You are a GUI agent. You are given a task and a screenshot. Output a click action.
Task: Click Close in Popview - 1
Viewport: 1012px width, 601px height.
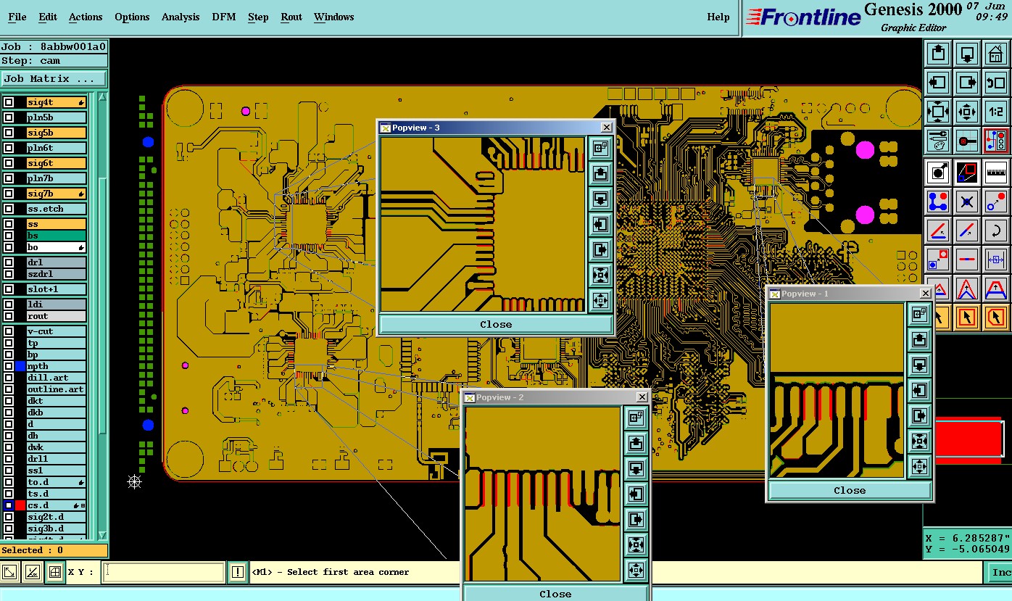click(850, 490)
